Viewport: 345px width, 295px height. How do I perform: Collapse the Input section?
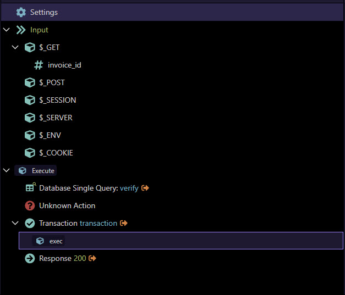(x=7, y=30)
